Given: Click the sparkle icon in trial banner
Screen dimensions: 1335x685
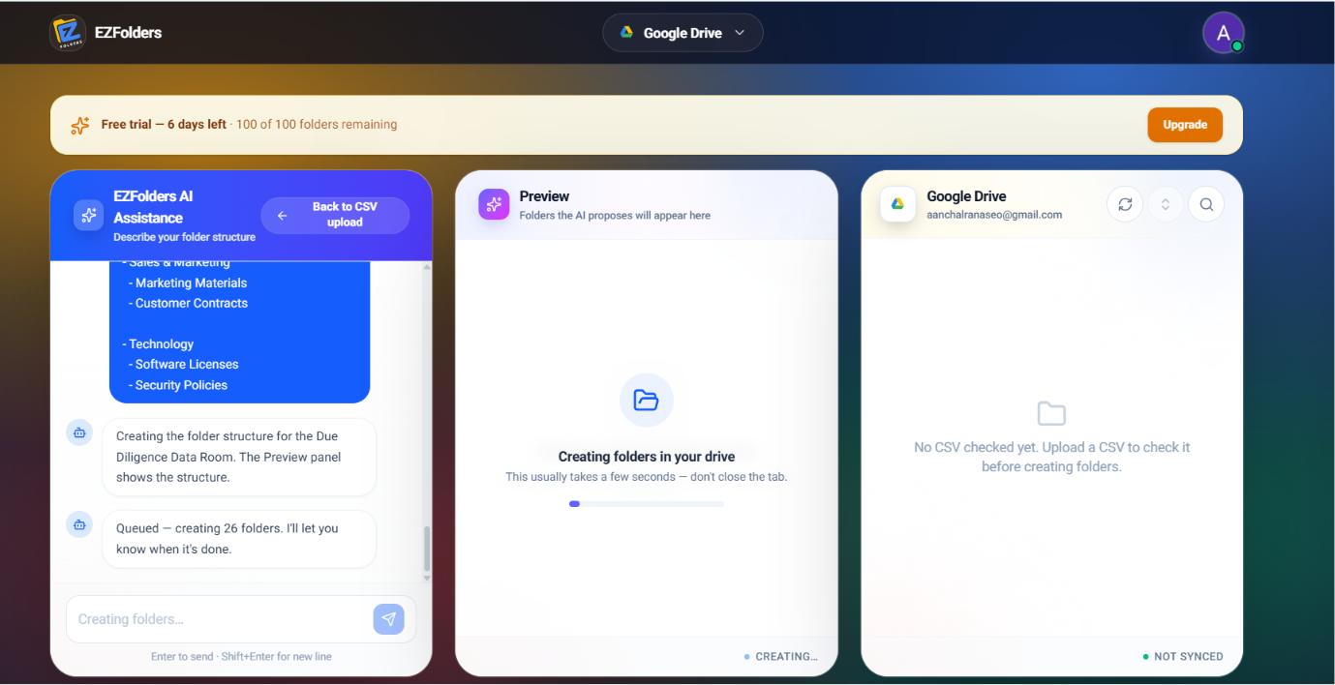Looking at the screenshot, I should click(80, 125).
